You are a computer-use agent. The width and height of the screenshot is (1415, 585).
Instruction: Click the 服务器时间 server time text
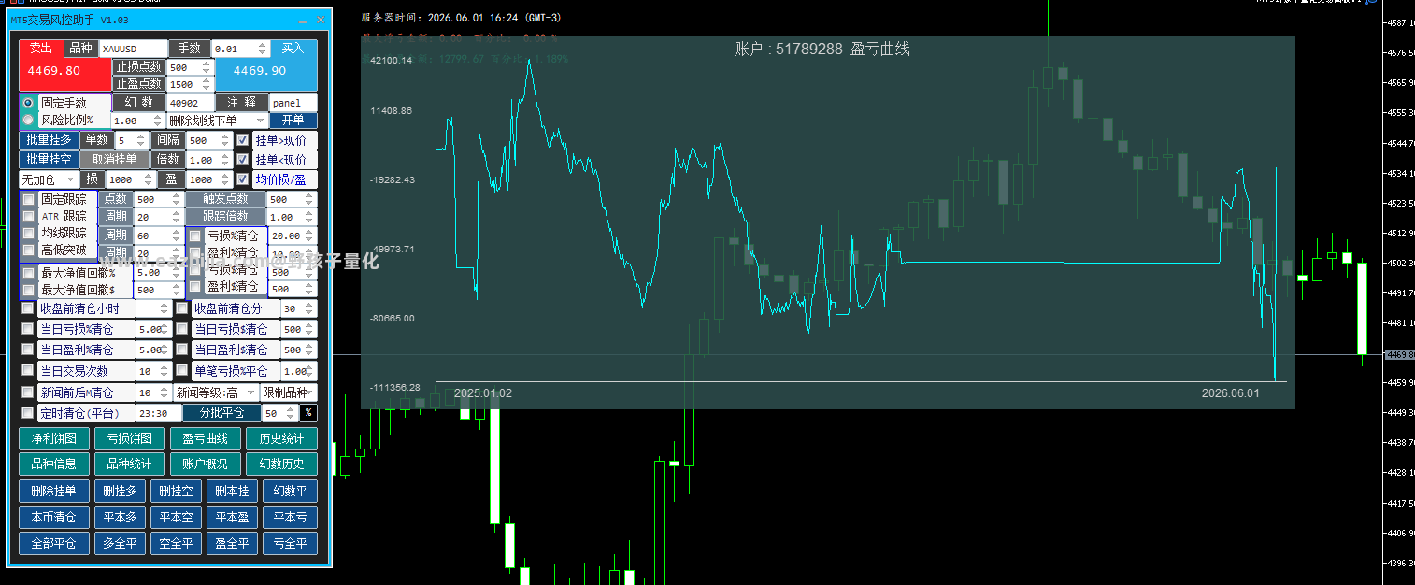460,17
